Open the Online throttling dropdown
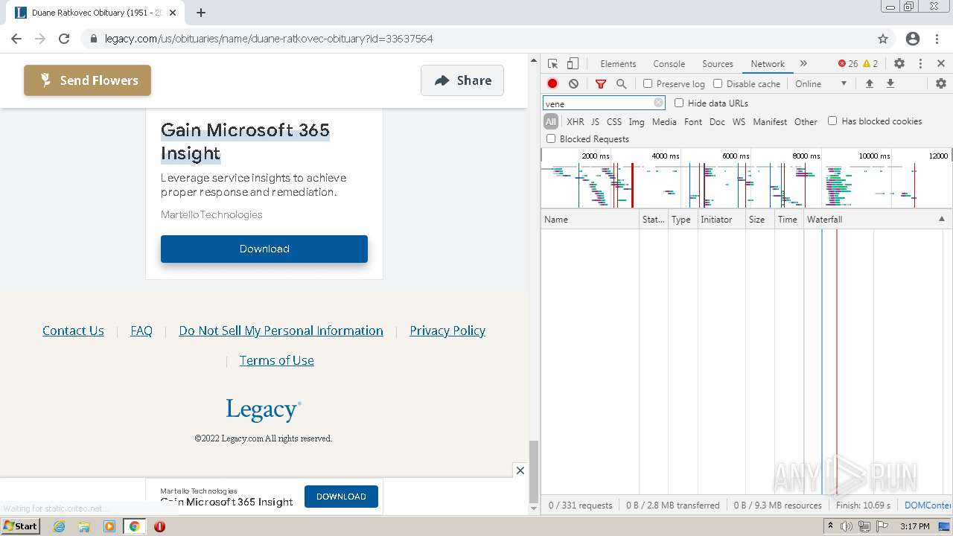This screenshot has width=953, height=536. 820,83
